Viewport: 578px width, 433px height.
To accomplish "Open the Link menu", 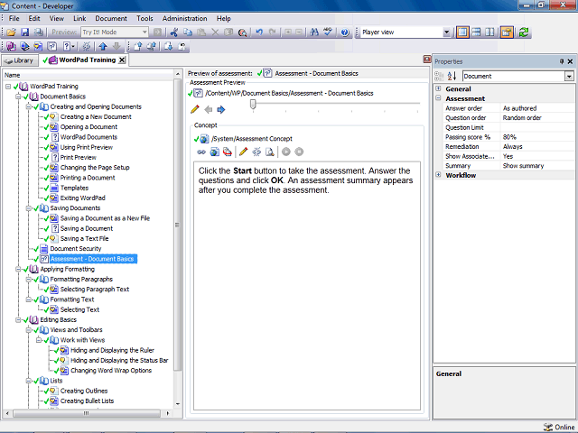I will (x=79, y=18).
